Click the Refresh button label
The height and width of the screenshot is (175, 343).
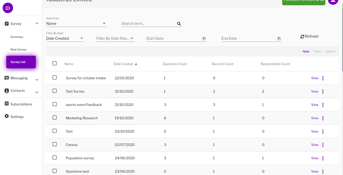point(312,36)
